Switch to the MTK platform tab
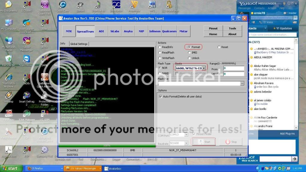The width and height of the screenshot is (306, 172). (x=69, y=31)
